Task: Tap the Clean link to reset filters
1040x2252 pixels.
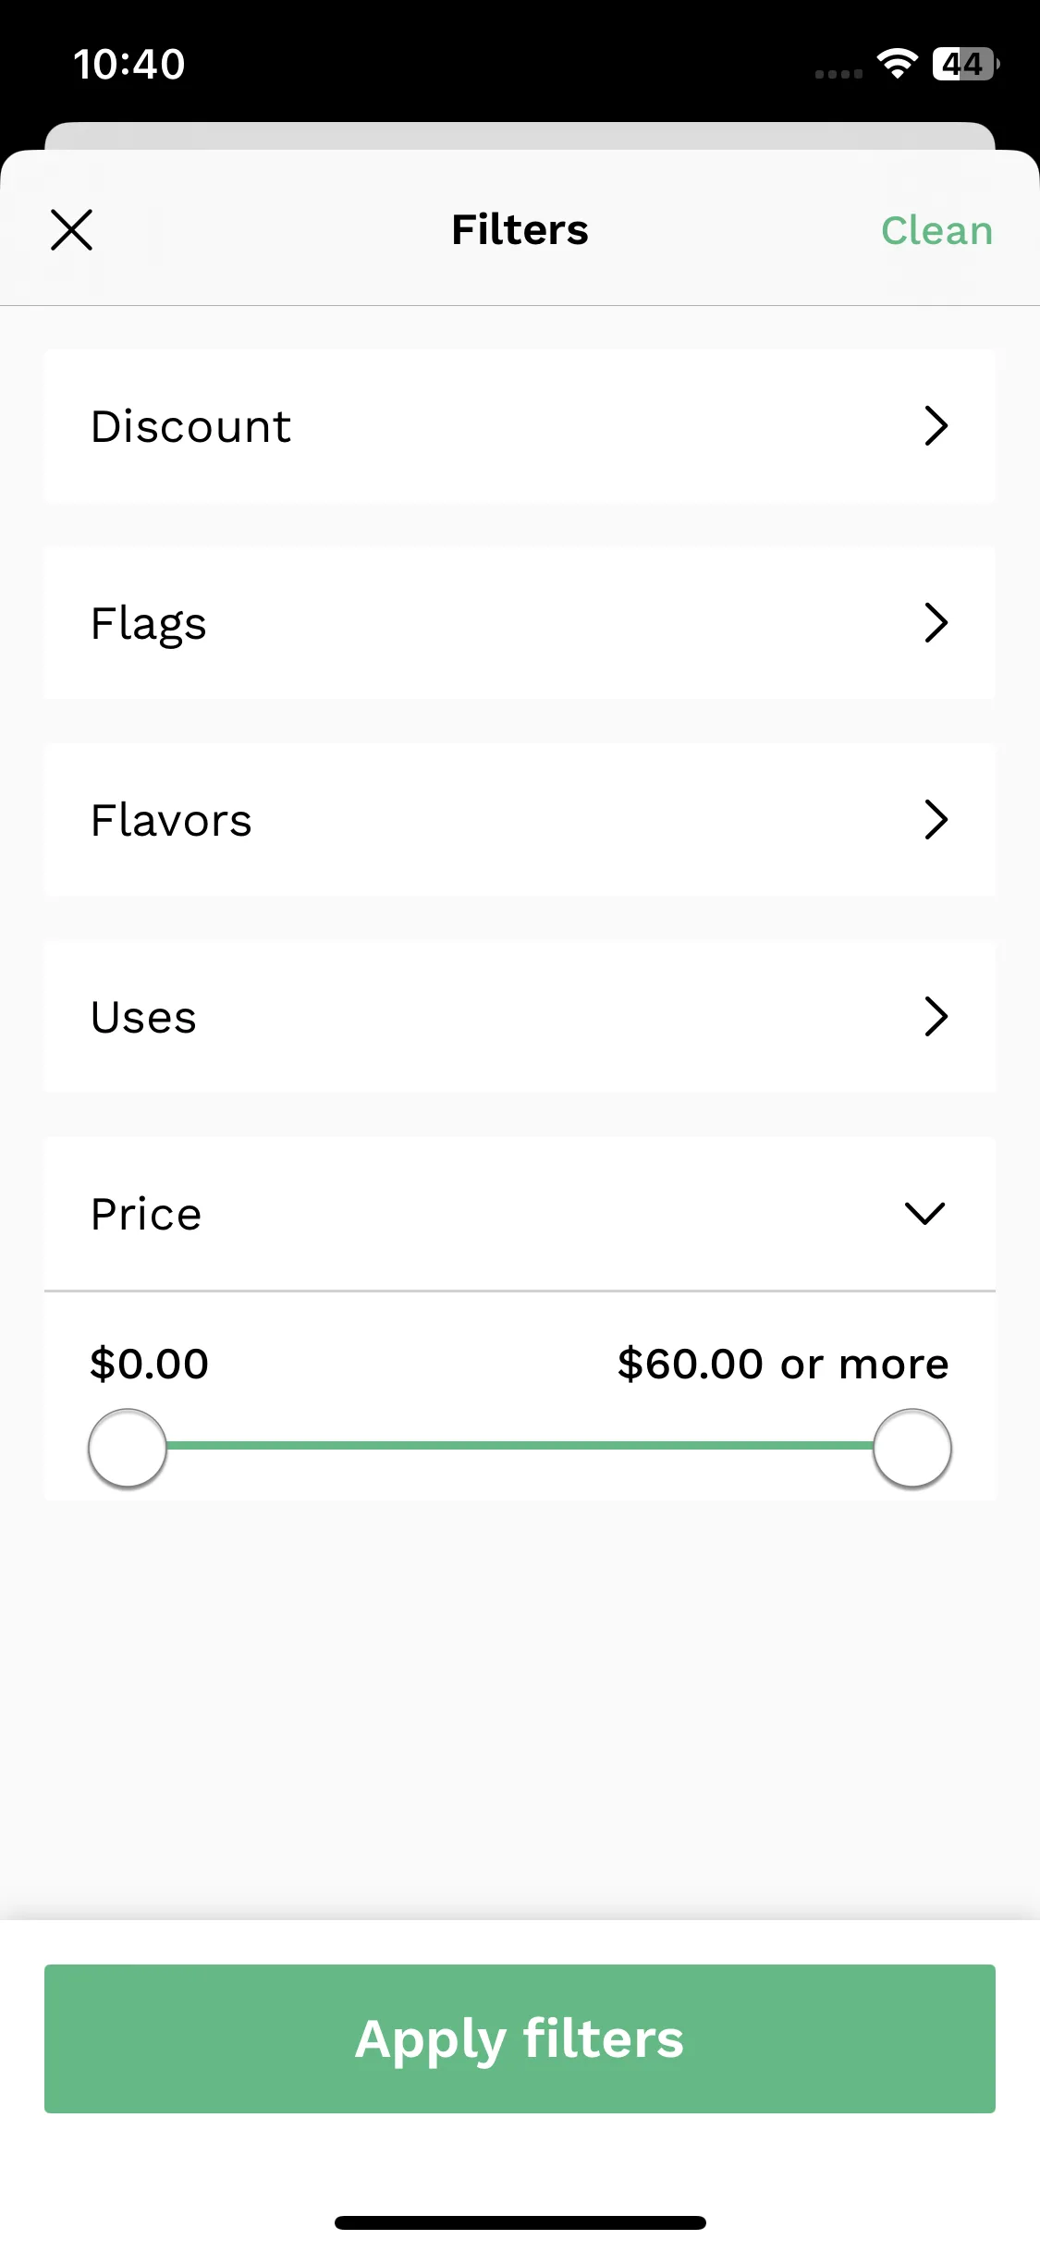Action: (936, 230)
